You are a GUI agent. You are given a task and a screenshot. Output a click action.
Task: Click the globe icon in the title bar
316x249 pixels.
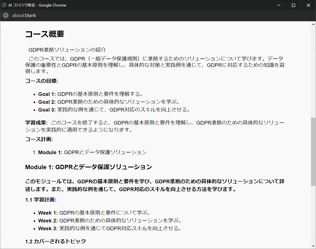4,5
